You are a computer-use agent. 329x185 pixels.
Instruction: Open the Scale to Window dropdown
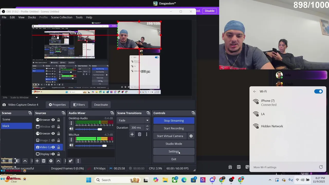click(x=24, y=97)
